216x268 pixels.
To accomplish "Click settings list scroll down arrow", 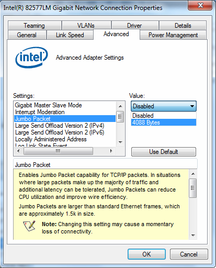I will point(120,142).
